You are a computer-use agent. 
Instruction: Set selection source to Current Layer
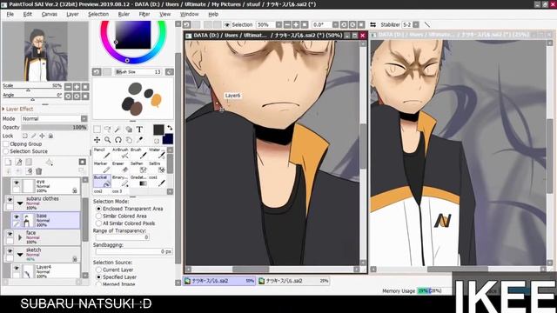click(98, 270)
